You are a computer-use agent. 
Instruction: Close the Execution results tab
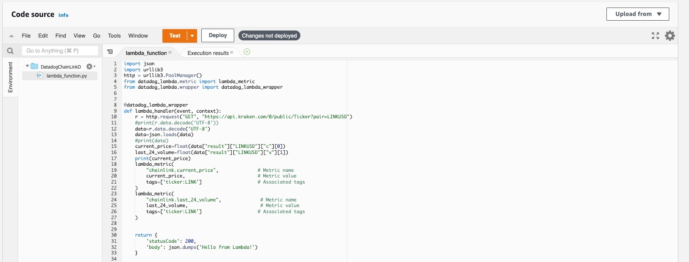pos(231,53)
